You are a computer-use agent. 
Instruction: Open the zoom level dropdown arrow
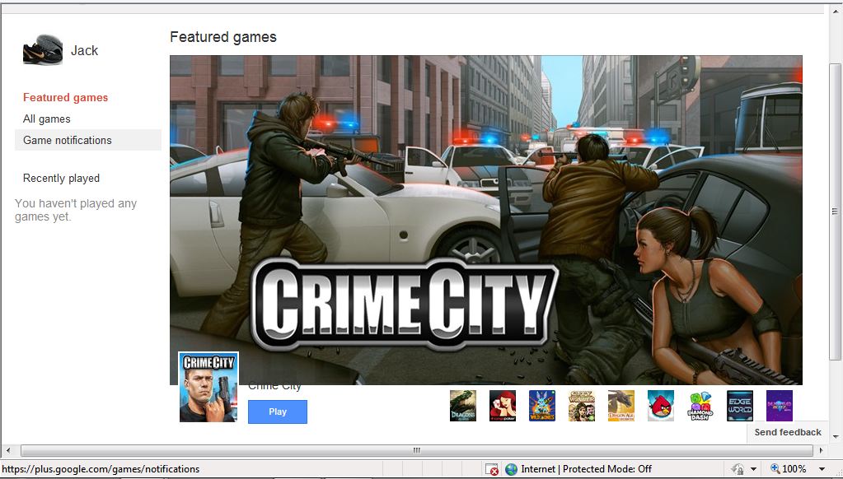tap(822, 469)
